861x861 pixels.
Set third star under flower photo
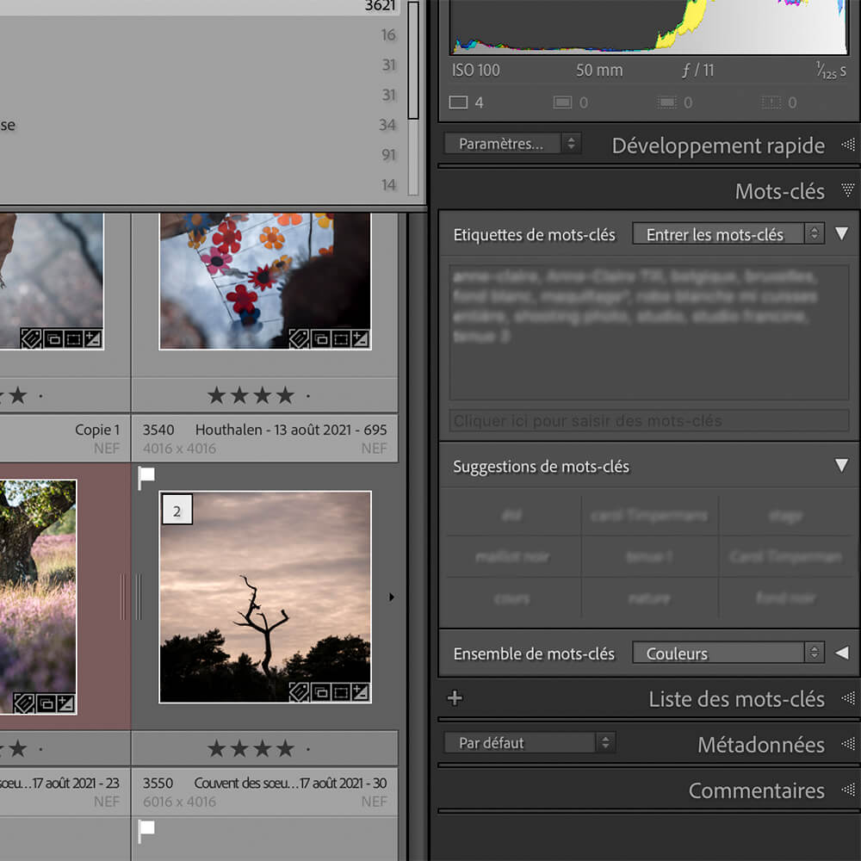point(263,395)
